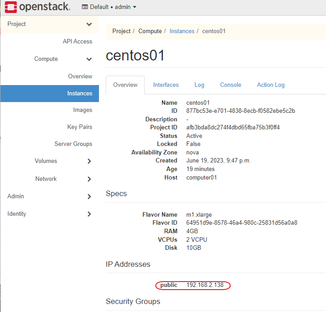Select Instances in the sidebar
This screenshot has width=326, height=312.
[x=80, y=94]
